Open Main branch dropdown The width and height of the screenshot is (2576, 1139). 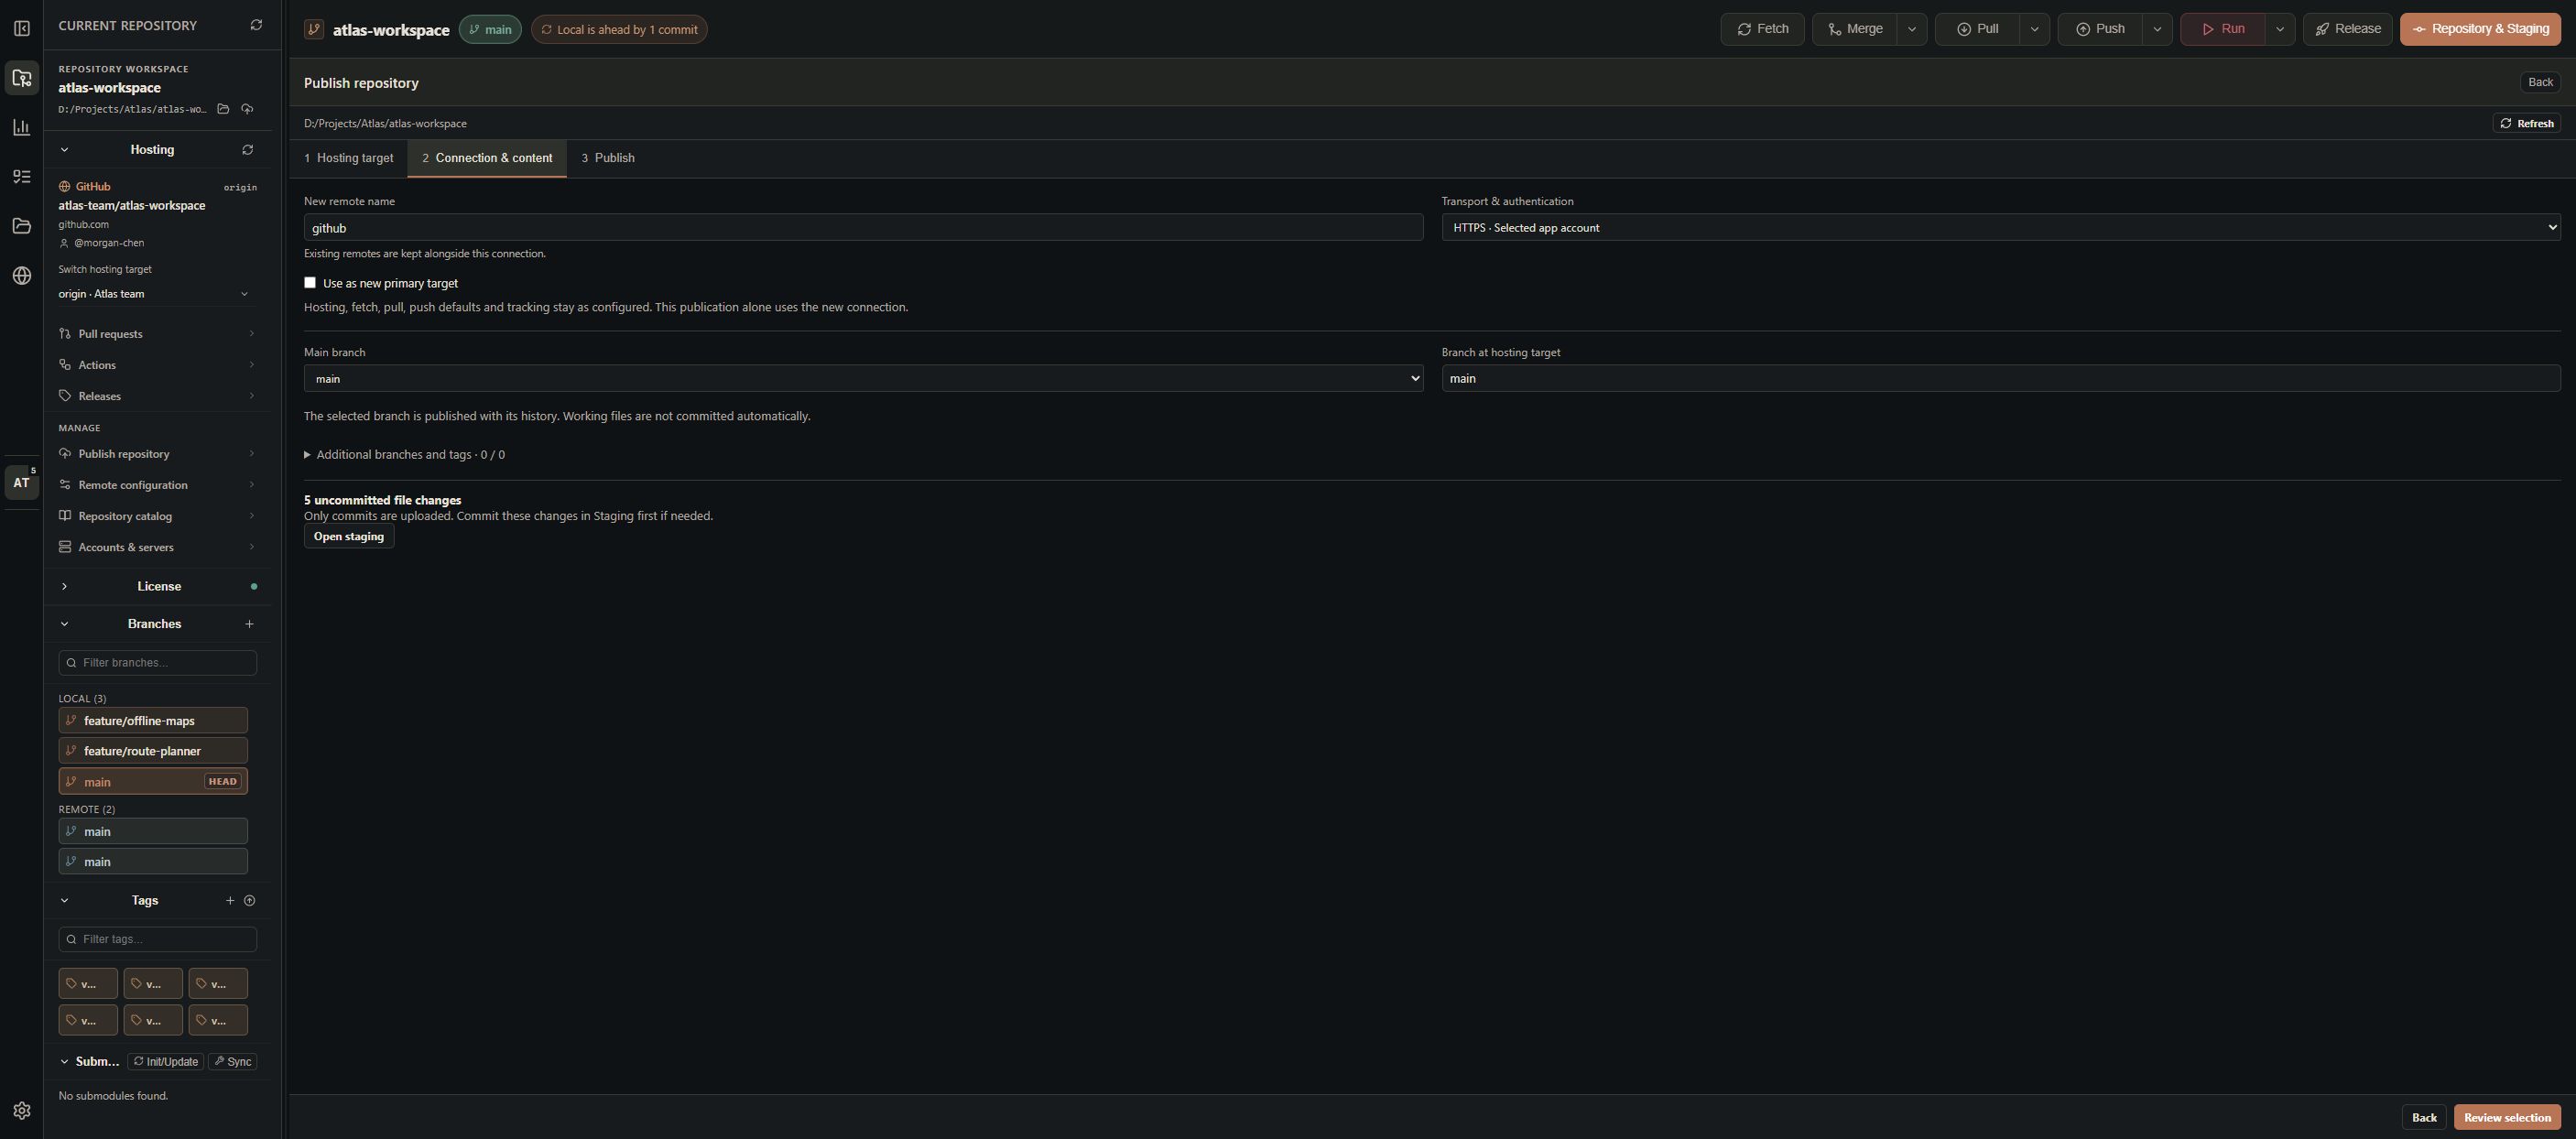[x=863, y=379]
